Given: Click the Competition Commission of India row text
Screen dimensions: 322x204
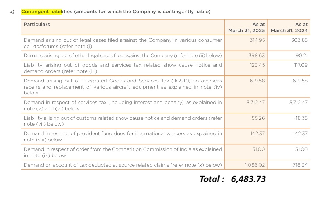Looking at the screenshot, I should pyautogui.click(x=123, y=152).
